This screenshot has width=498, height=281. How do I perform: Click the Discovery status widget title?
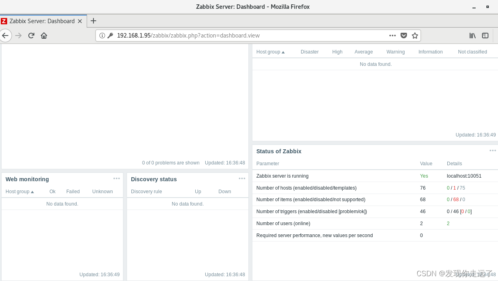pyautogui.click(x=154, y=179)
